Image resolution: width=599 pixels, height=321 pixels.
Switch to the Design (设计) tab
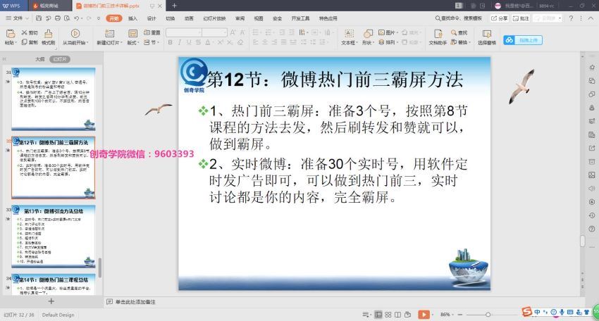click(152, 18)
